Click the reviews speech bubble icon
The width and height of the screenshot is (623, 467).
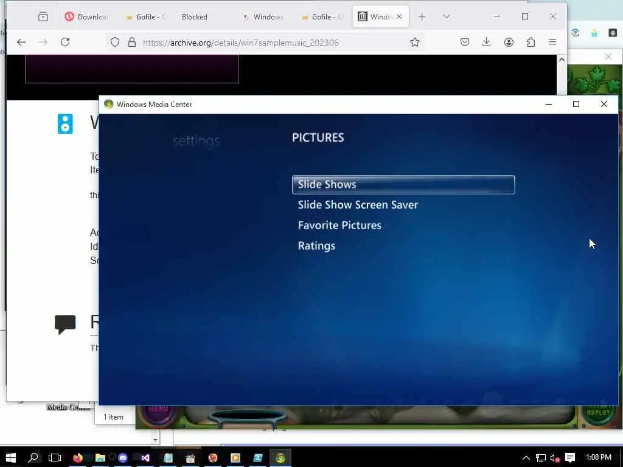pos(65,325)
